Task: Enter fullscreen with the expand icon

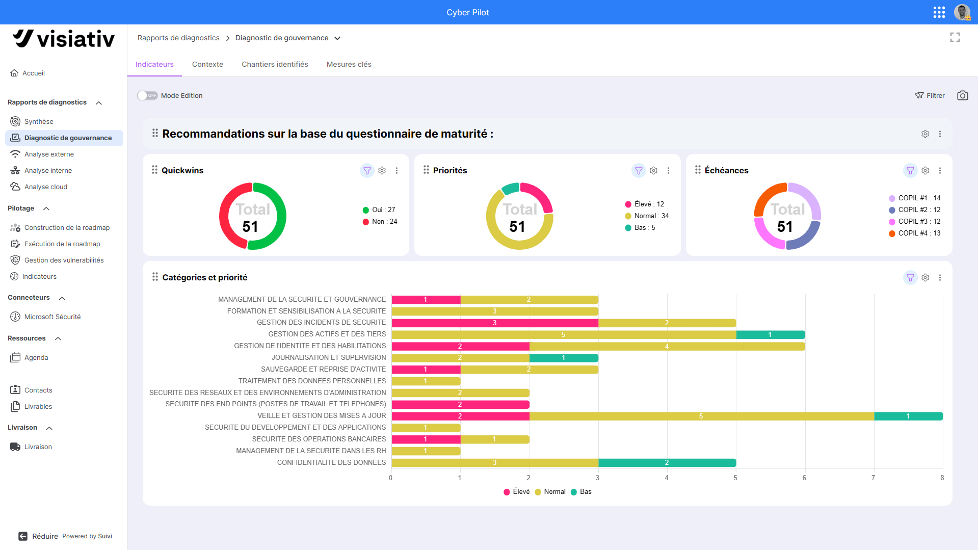Action: point(955,37)
